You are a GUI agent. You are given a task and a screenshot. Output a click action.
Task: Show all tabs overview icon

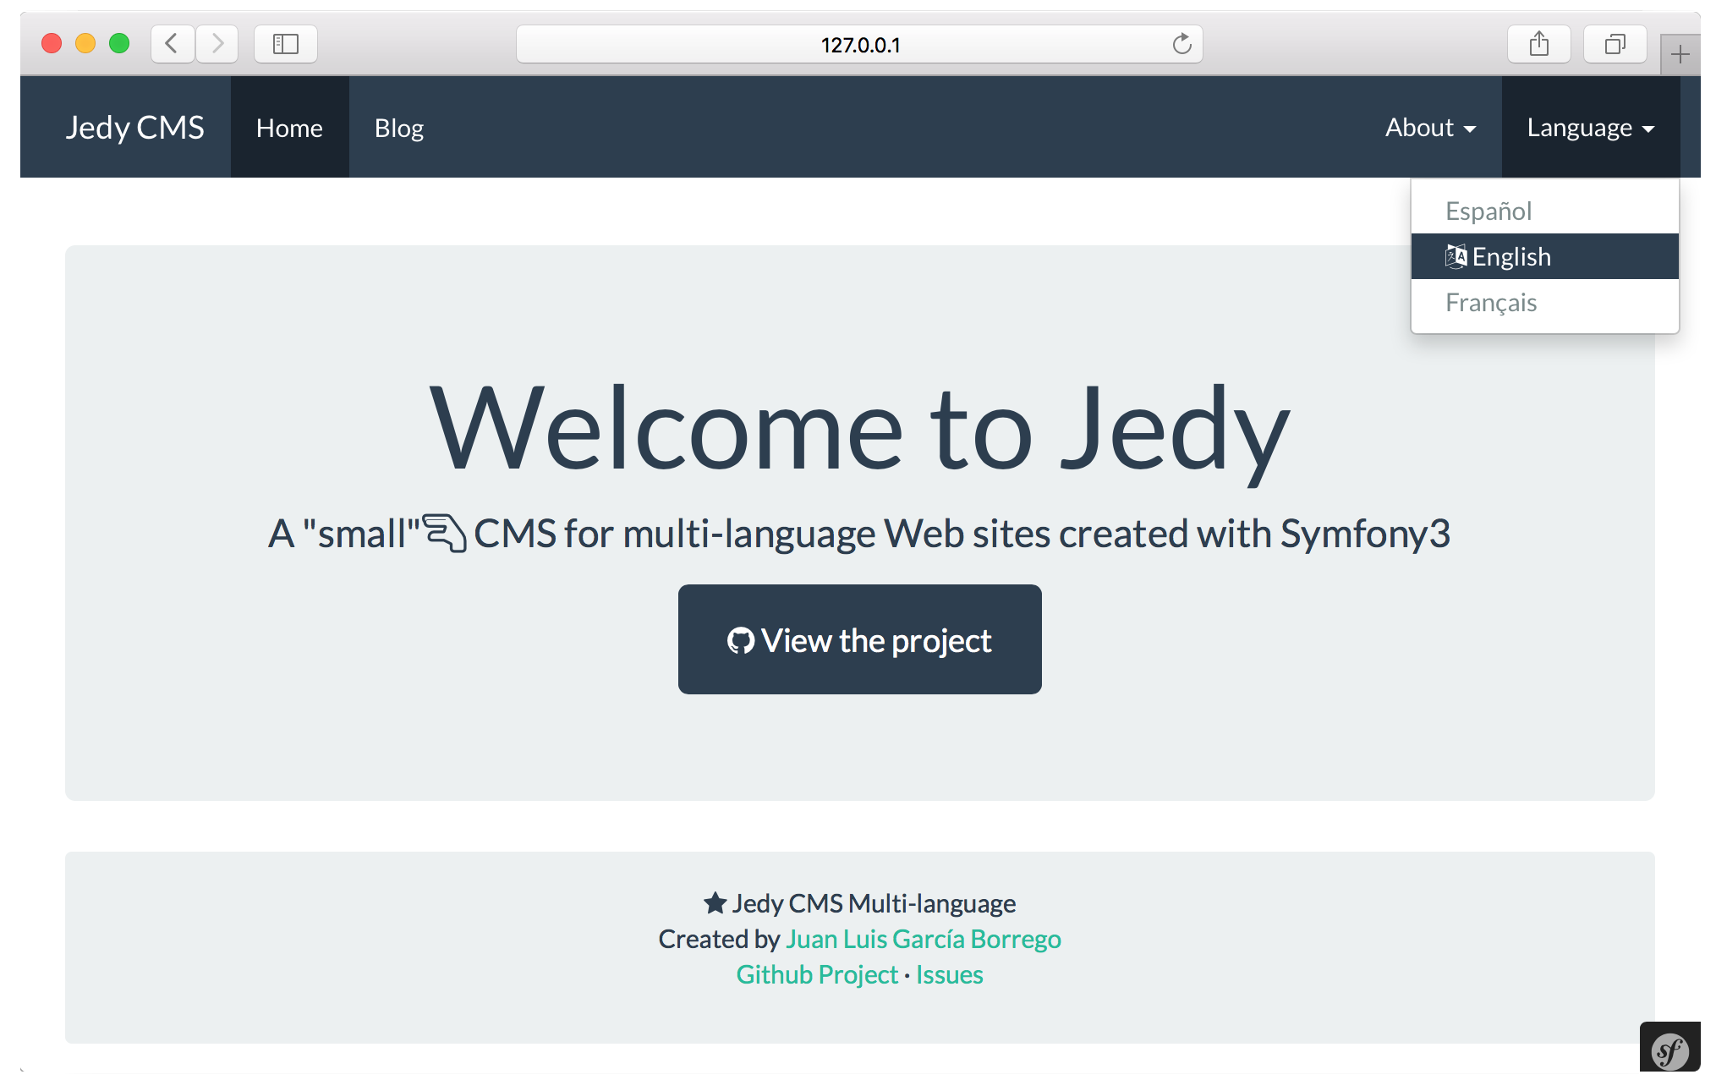1615,44
